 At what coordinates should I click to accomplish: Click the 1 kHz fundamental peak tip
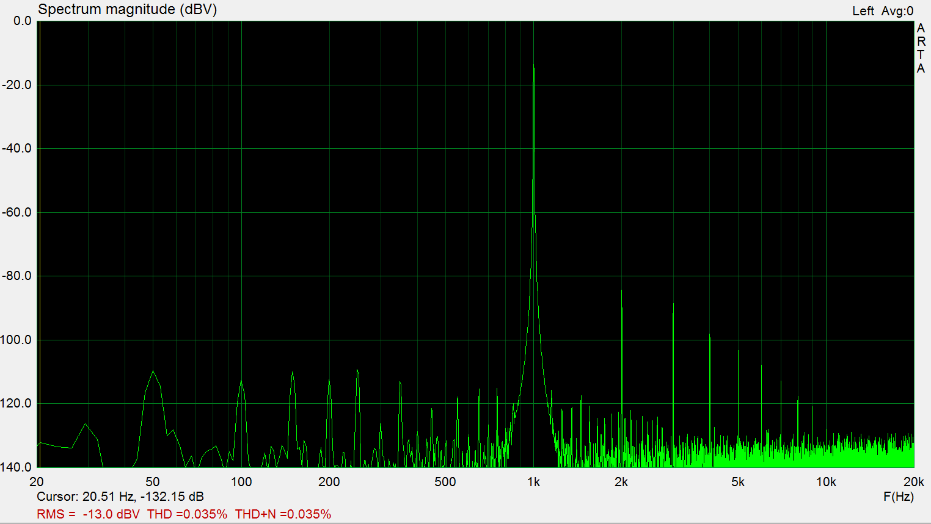tap(534, 66)
